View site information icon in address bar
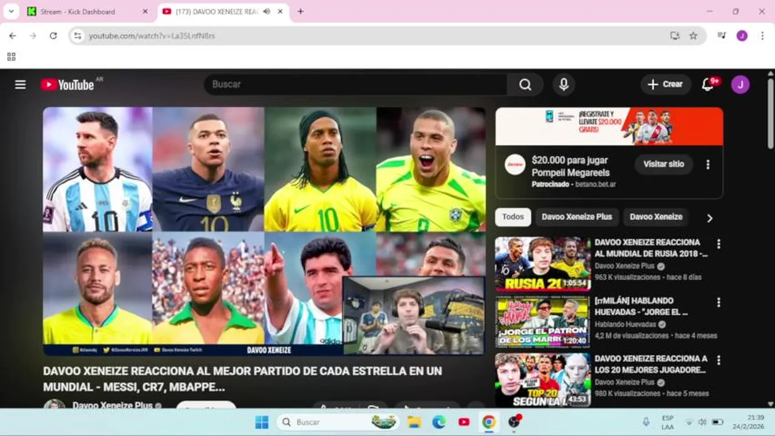The height and width of the screenshot is (436, 775). (78, 36)
